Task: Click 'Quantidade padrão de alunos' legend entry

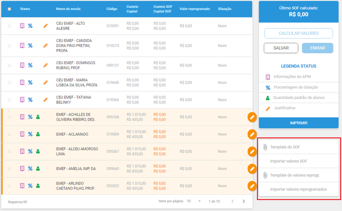Action: (299, 98)
